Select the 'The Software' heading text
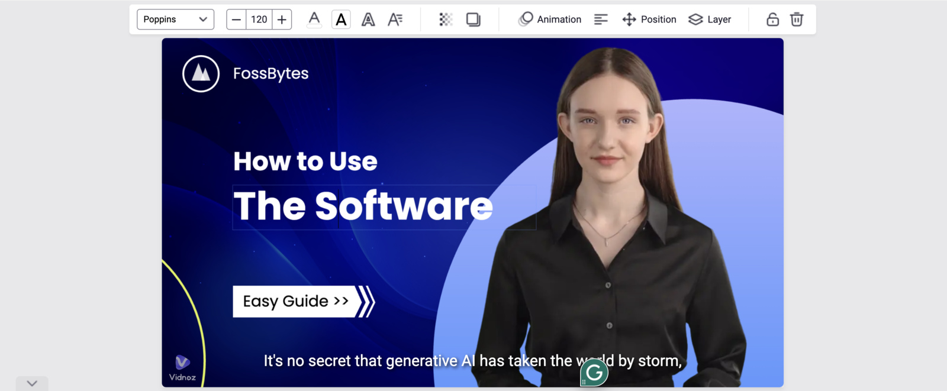947x391 pixels. pyautogui.click(x=363, y=206)
